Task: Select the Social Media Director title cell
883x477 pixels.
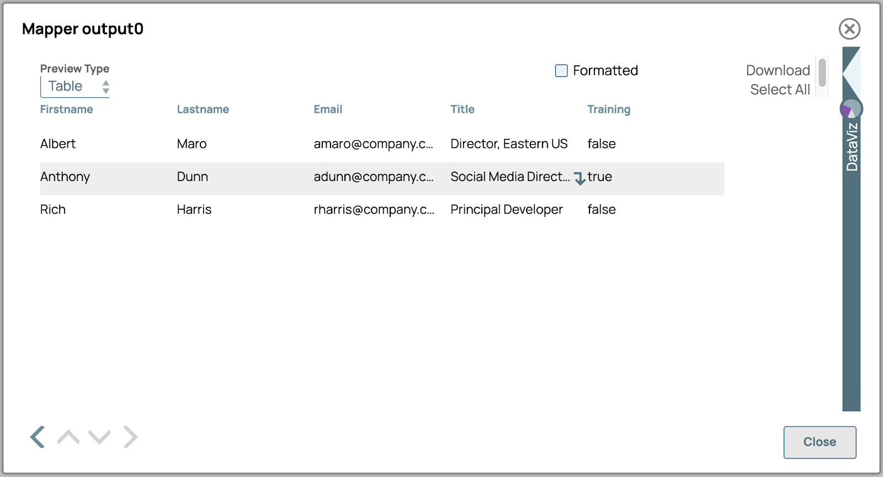Action: pos(509,177)
